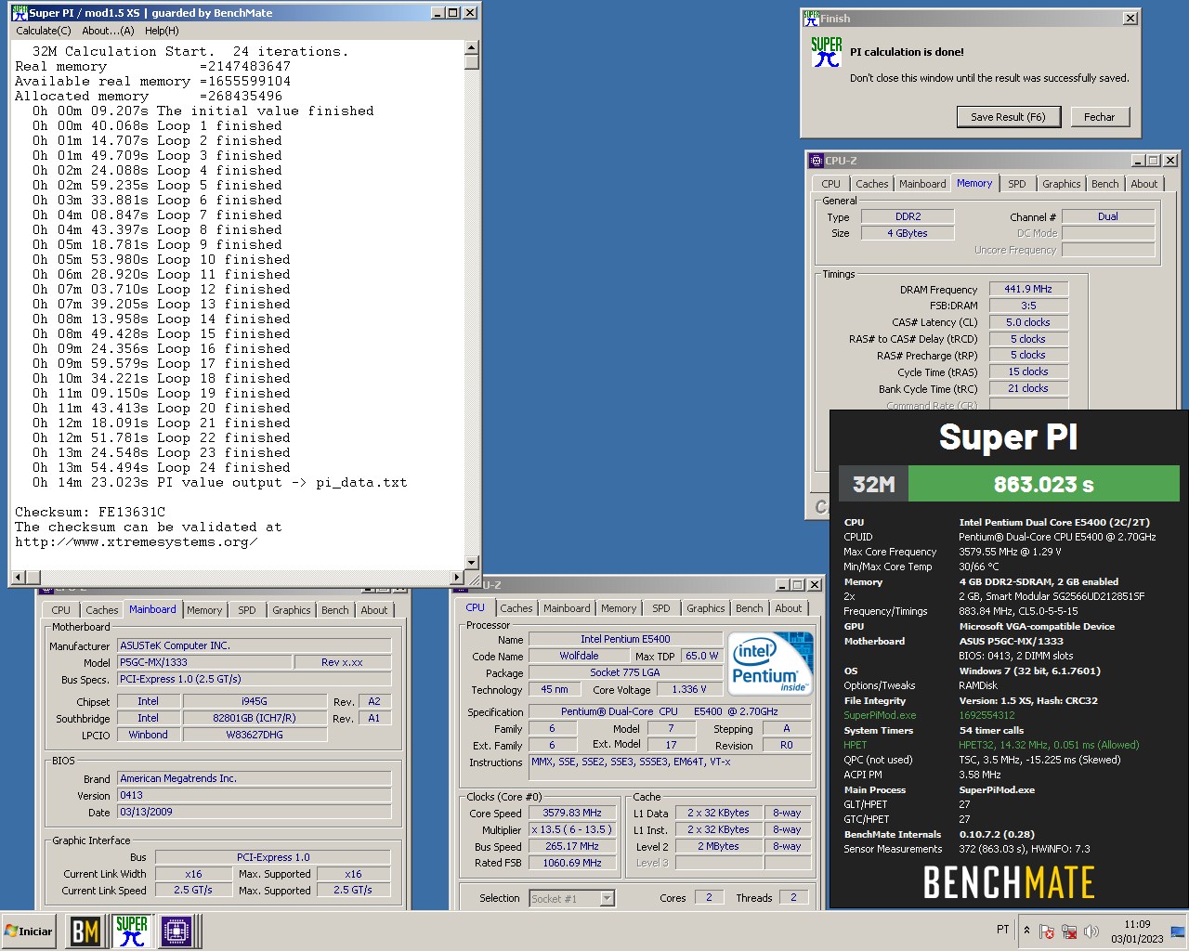This screenshot has height=951, width=1189.
Task: Select Graphics tab in CPU-tab CPU-Z window
Action: click(x=705, y=608)
